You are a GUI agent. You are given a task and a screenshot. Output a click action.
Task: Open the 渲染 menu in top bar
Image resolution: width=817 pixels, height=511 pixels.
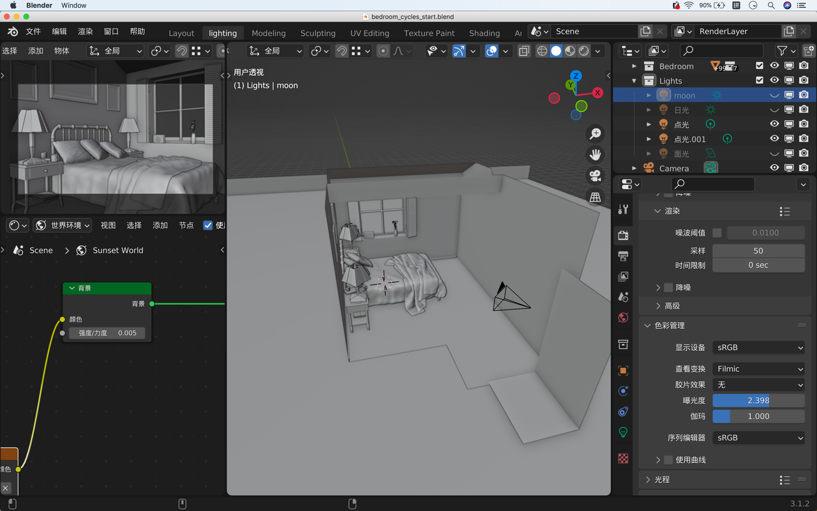(85, 31)
